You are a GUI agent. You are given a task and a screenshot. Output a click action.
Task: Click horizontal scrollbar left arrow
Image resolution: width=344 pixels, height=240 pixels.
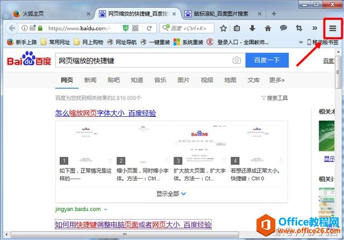coord(6,235)
